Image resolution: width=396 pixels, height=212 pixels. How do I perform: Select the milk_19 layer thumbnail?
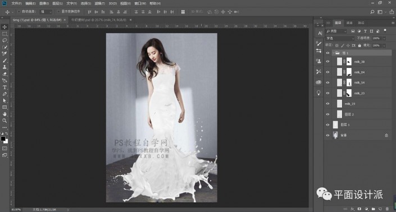[339, 104]
